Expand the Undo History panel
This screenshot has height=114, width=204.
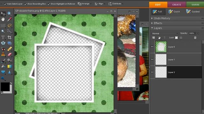pos(152,18)
